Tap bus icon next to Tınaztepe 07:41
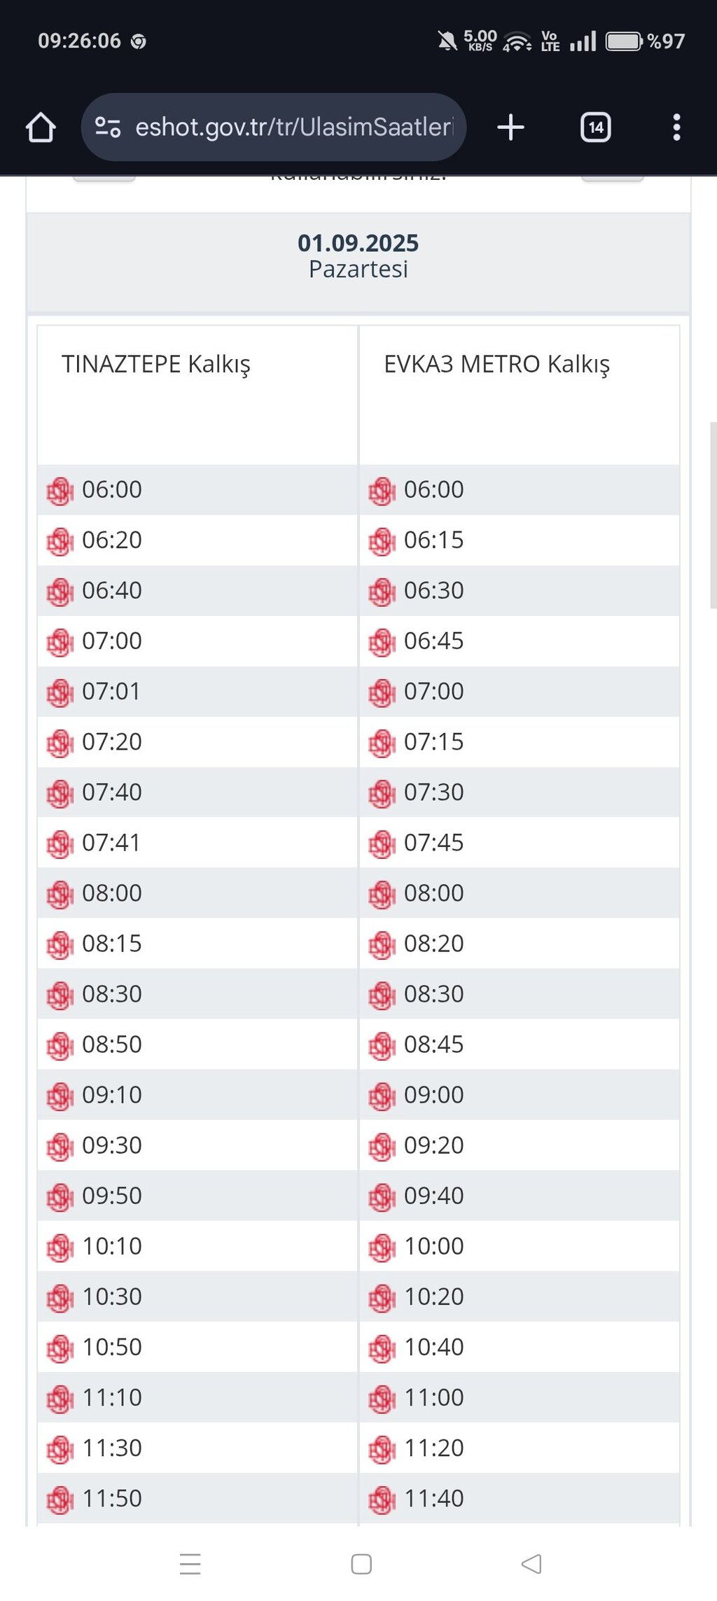 [60, 844]
